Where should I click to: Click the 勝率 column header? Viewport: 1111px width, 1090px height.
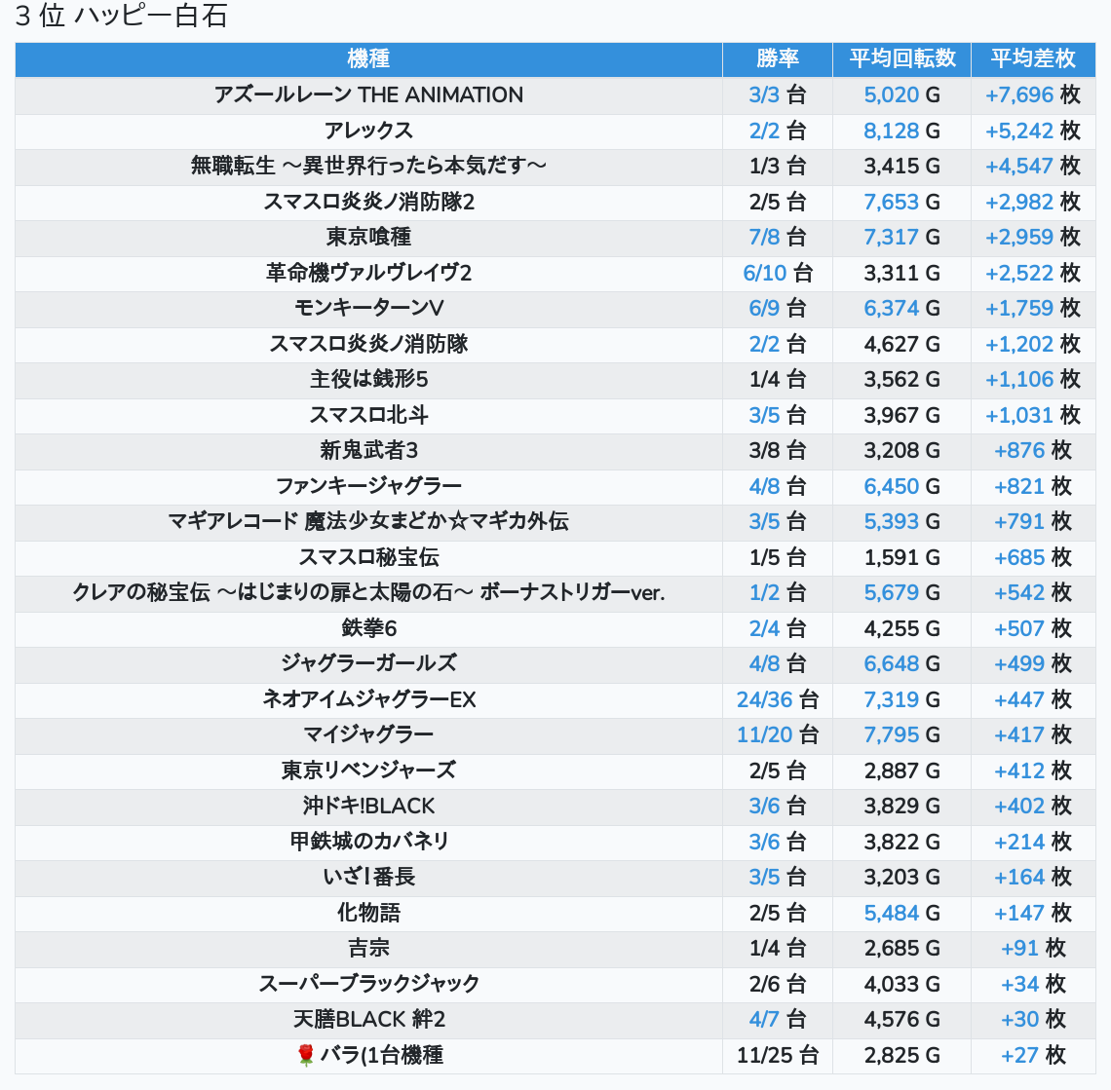(x=777, y=58)
